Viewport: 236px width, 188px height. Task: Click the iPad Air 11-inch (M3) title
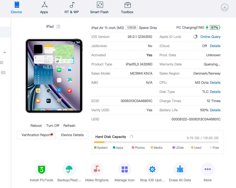(108, 28)
